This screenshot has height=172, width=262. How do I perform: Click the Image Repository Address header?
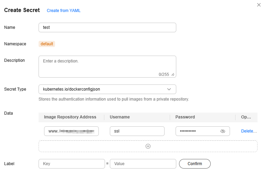coord(70,117)
